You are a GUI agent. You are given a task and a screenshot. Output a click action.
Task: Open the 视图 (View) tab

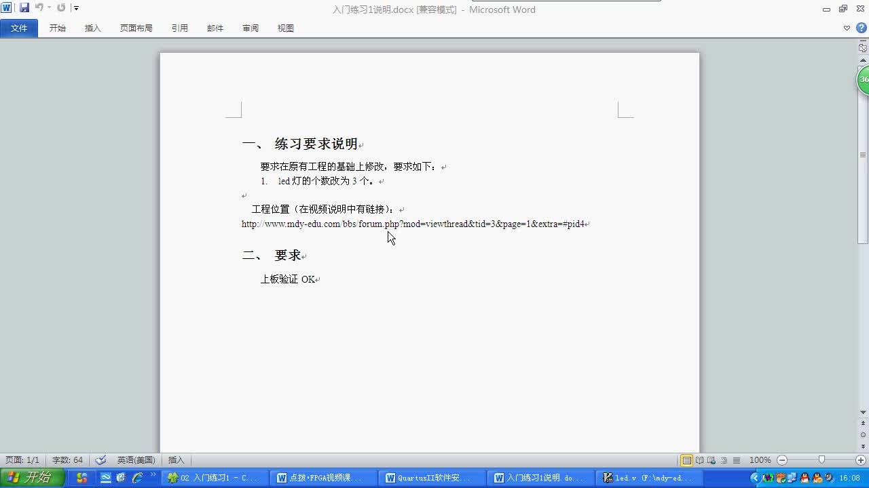tap(286, 28)
